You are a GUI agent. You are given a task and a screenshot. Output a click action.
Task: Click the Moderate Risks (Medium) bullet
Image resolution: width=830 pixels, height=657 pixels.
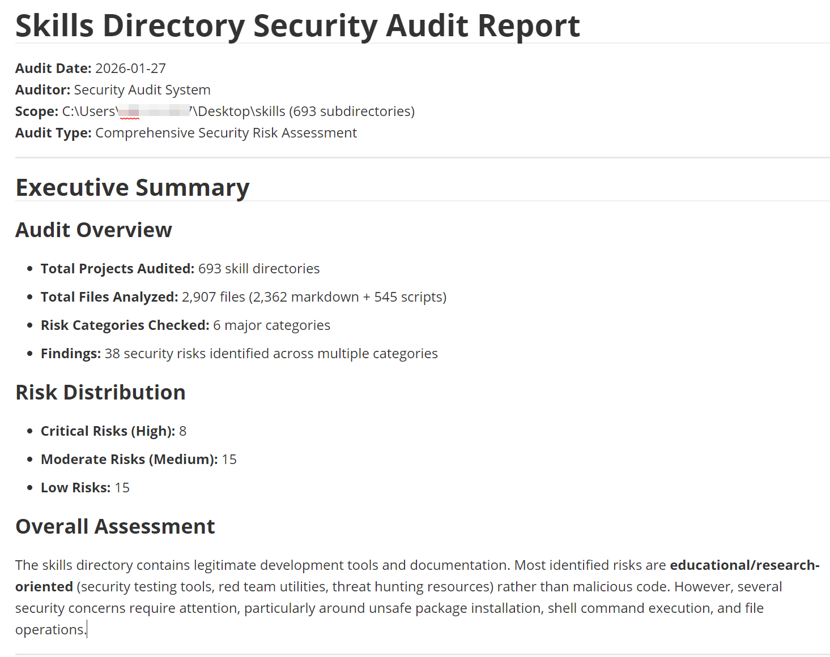(x=138, y=460)
